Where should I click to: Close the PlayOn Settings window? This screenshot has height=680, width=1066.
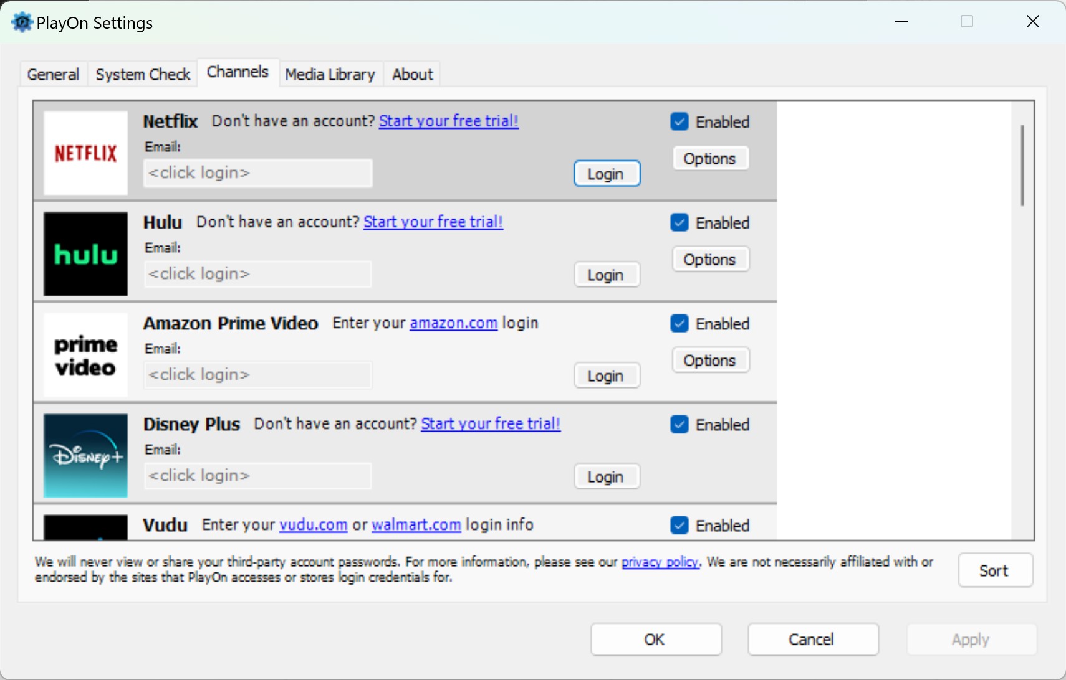tap(1033, 21)
